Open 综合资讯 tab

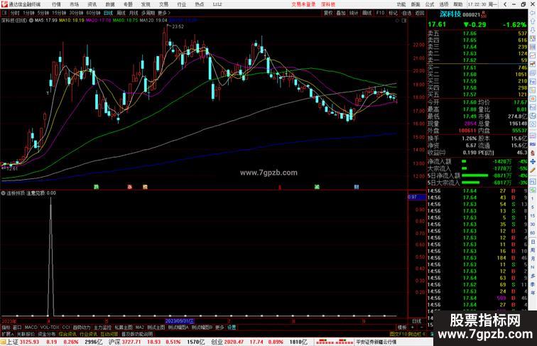pos(67,334)
